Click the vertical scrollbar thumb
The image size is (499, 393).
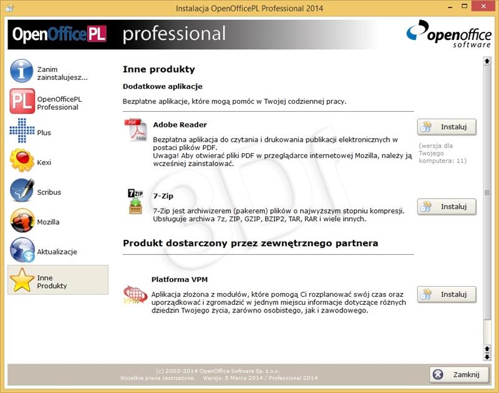pyautogui.click(x=487, y=192)
